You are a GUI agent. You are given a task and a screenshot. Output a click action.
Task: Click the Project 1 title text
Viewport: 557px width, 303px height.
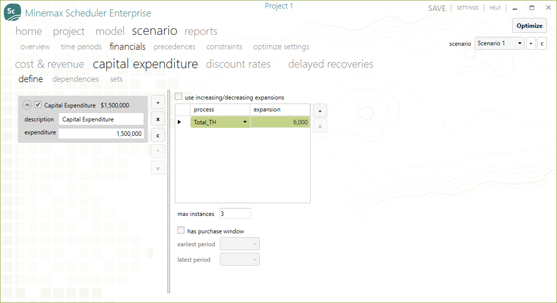pyautogui.click(x=279, y=6)
